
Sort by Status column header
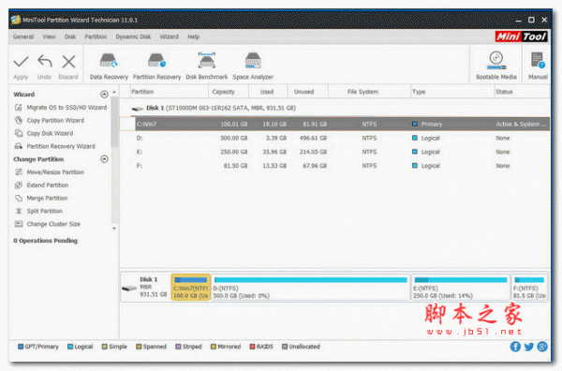522,92
